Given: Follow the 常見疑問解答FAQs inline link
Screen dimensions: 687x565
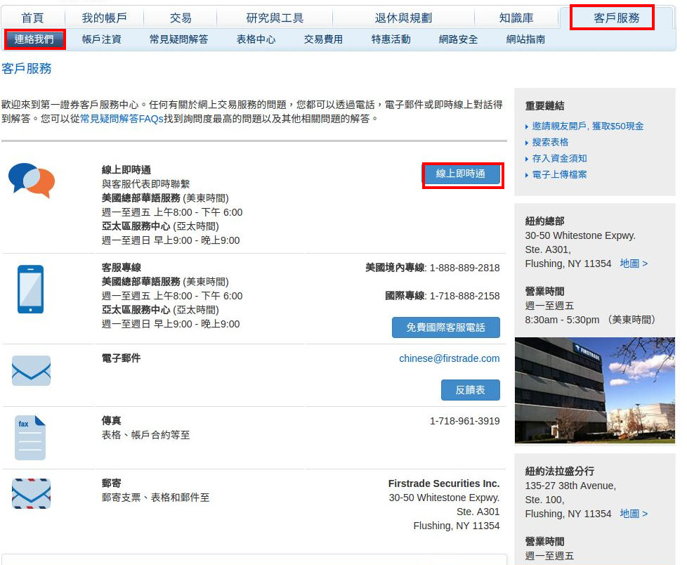Looking at the screenshot, I should (122, 119).
